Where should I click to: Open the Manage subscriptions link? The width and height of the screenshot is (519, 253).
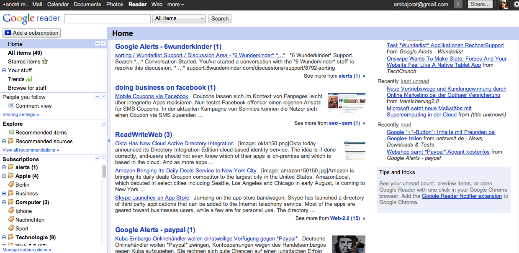[27, 250]
